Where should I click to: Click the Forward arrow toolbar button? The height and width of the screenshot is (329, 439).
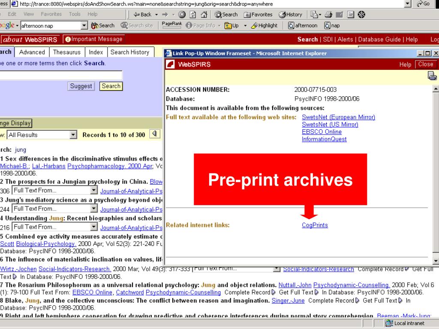tap(165, 15)
